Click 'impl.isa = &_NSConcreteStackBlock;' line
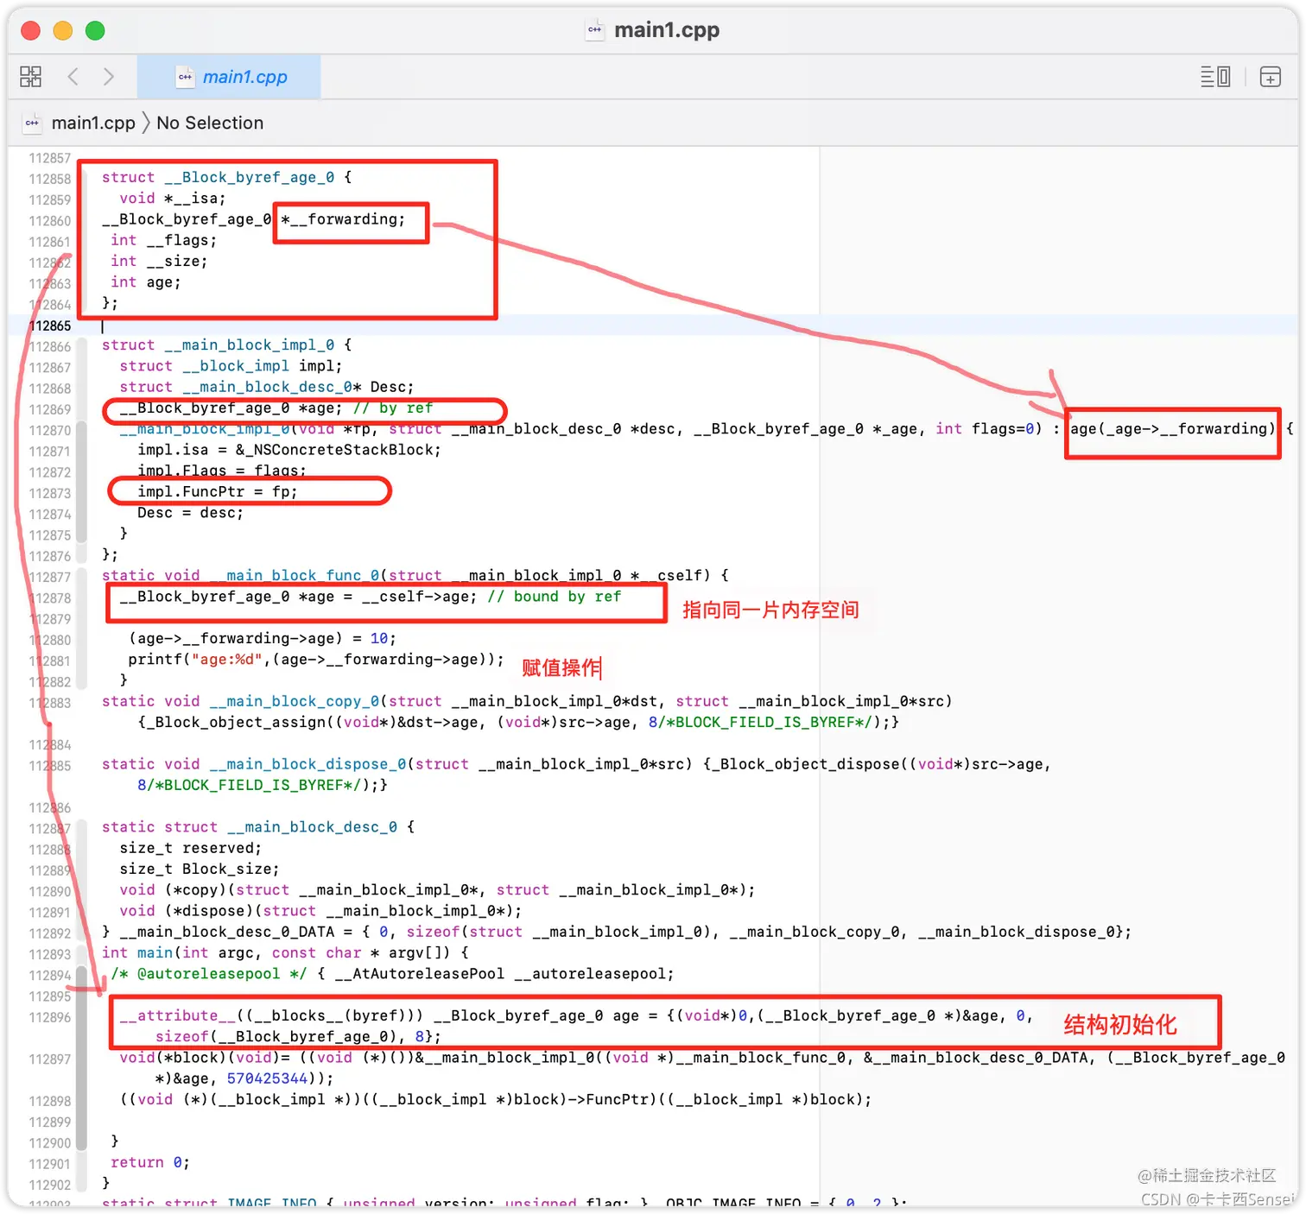Viewport: 1306px width, 1214px height. (289, 449)
